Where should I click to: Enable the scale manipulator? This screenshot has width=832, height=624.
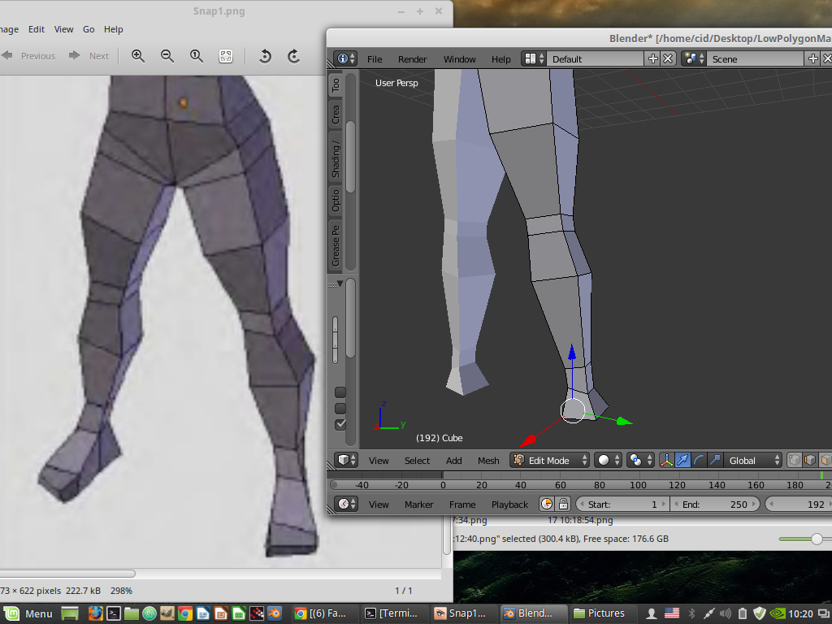pos(715,460)
